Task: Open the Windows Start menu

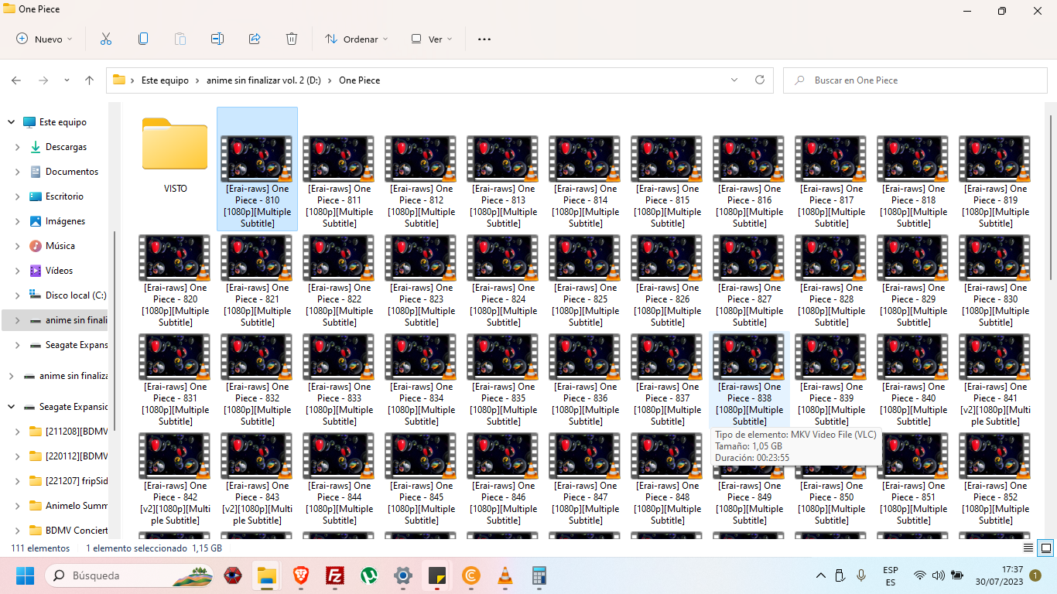Action: pos(26,575)
